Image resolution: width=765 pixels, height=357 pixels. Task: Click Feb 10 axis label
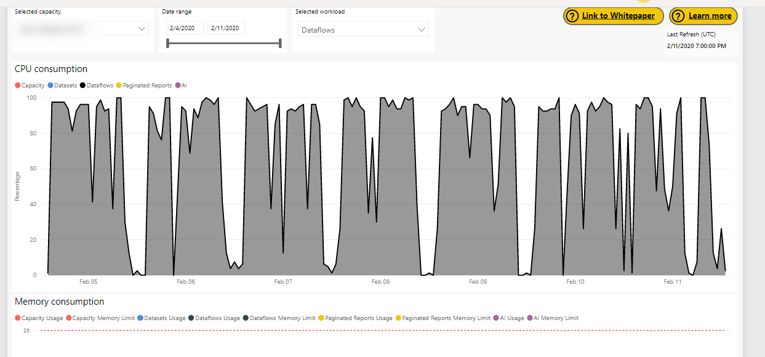(575, 282)
